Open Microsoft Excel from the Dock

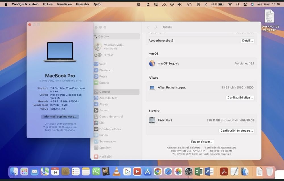point(199,171)
